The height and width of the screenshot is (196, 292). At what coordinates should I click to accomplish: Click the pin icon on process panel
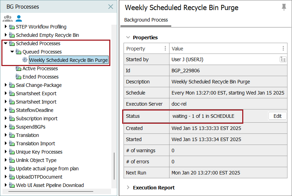tap(284, 7)
